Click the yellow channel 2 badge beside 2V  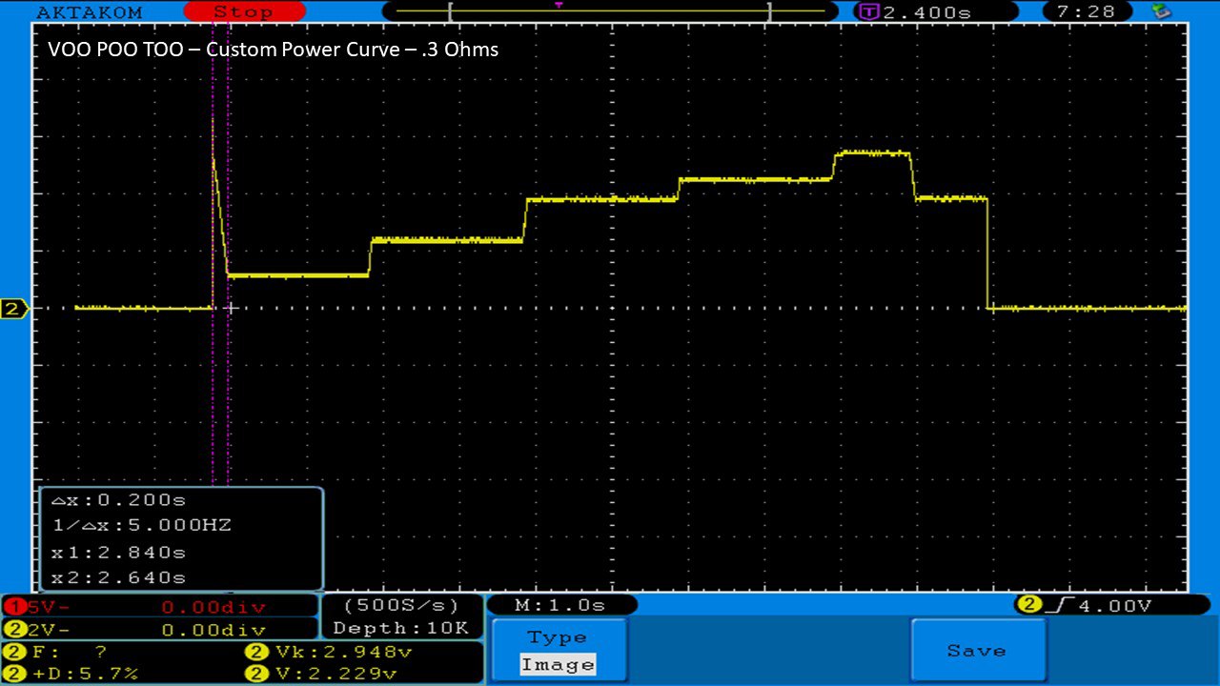tap(13, 630)
